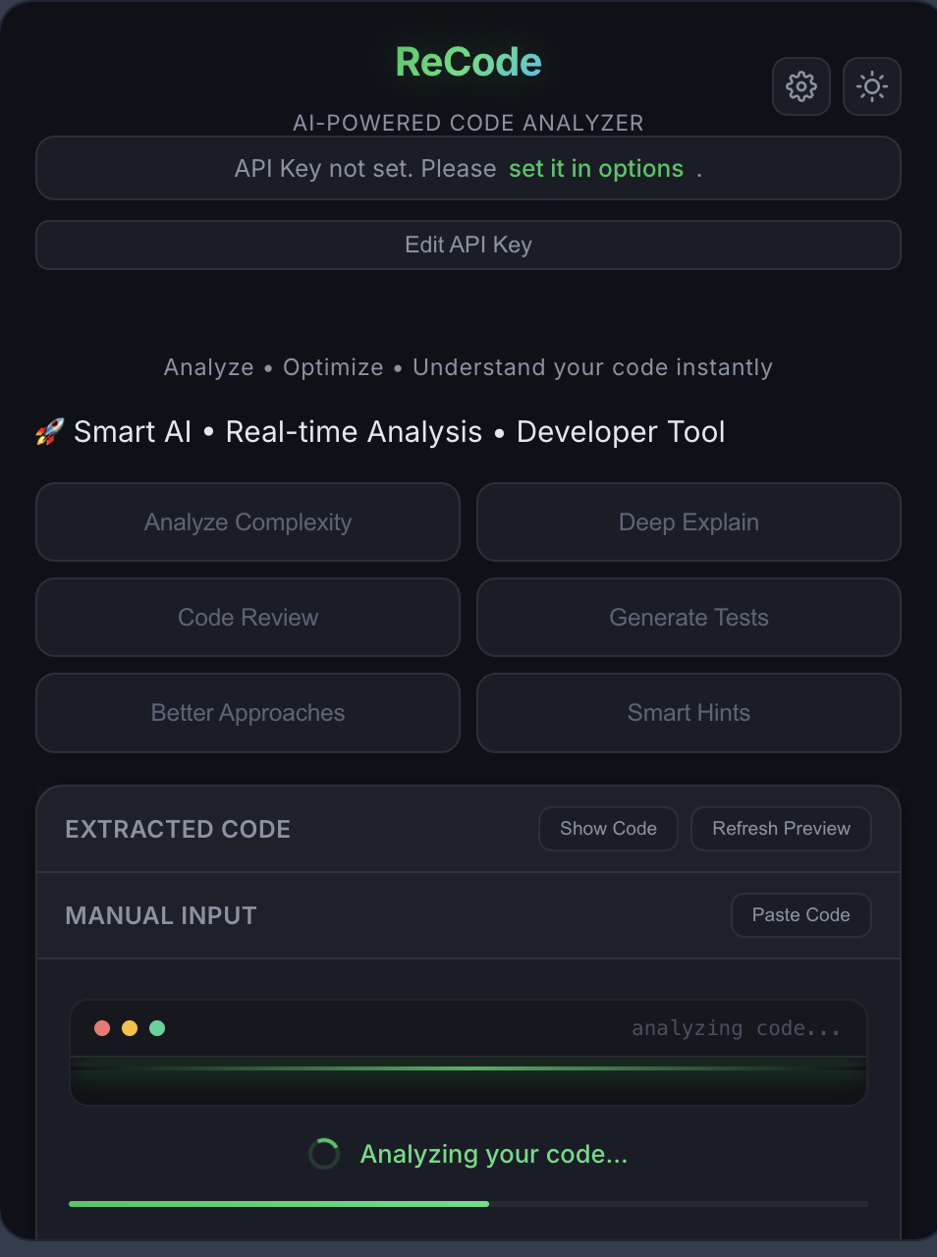Click the red dot in terminal header
This screenshot has height=1257, width=937.
(x=102, y=1028)
